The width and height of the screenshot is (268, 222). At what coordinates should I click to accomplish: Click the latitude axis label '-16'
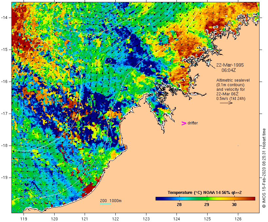tap(4, 82)
